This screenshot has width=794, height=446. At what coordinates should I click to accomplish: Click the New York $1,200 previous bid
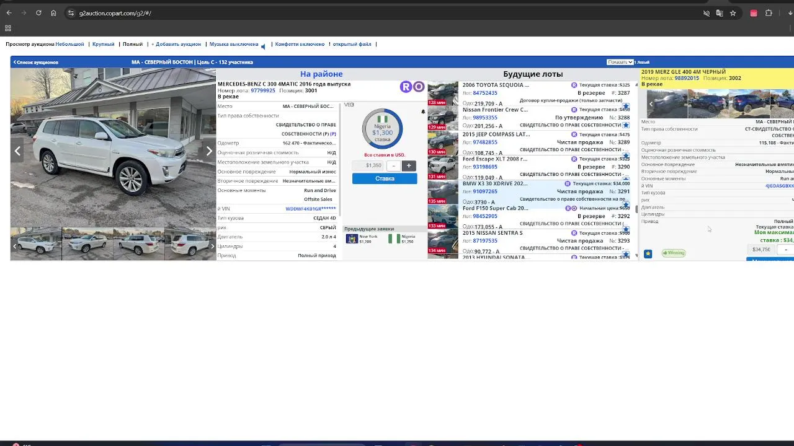pyautogui.click(x=362, y=238)
